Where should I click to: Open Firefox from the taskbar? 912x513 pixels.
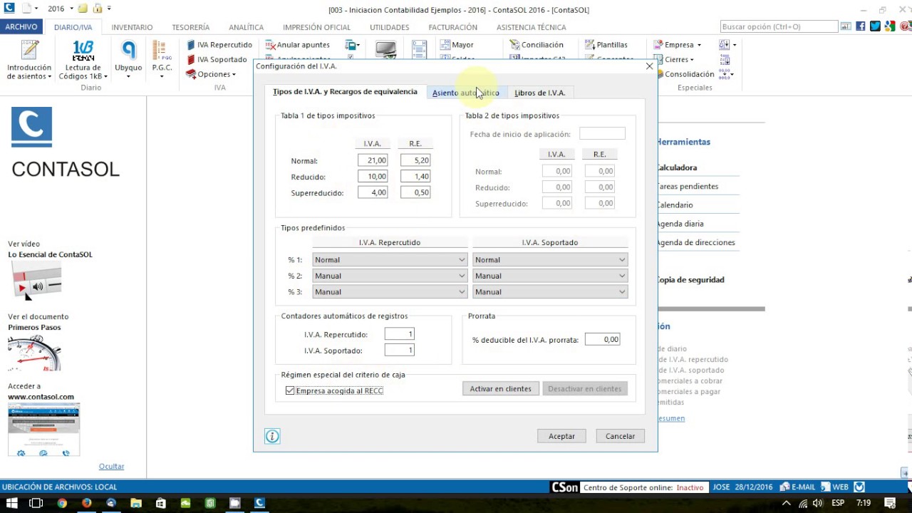87,503
